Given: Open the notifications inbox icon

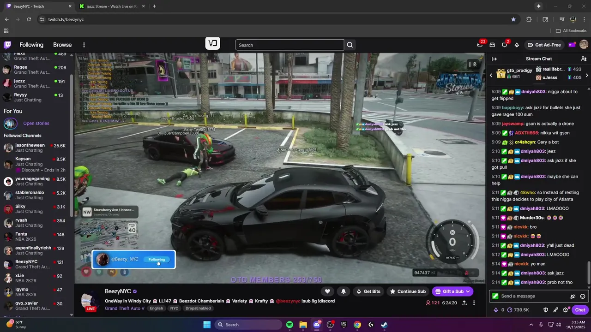Looking at the screenshot, I should click(492, 45).
